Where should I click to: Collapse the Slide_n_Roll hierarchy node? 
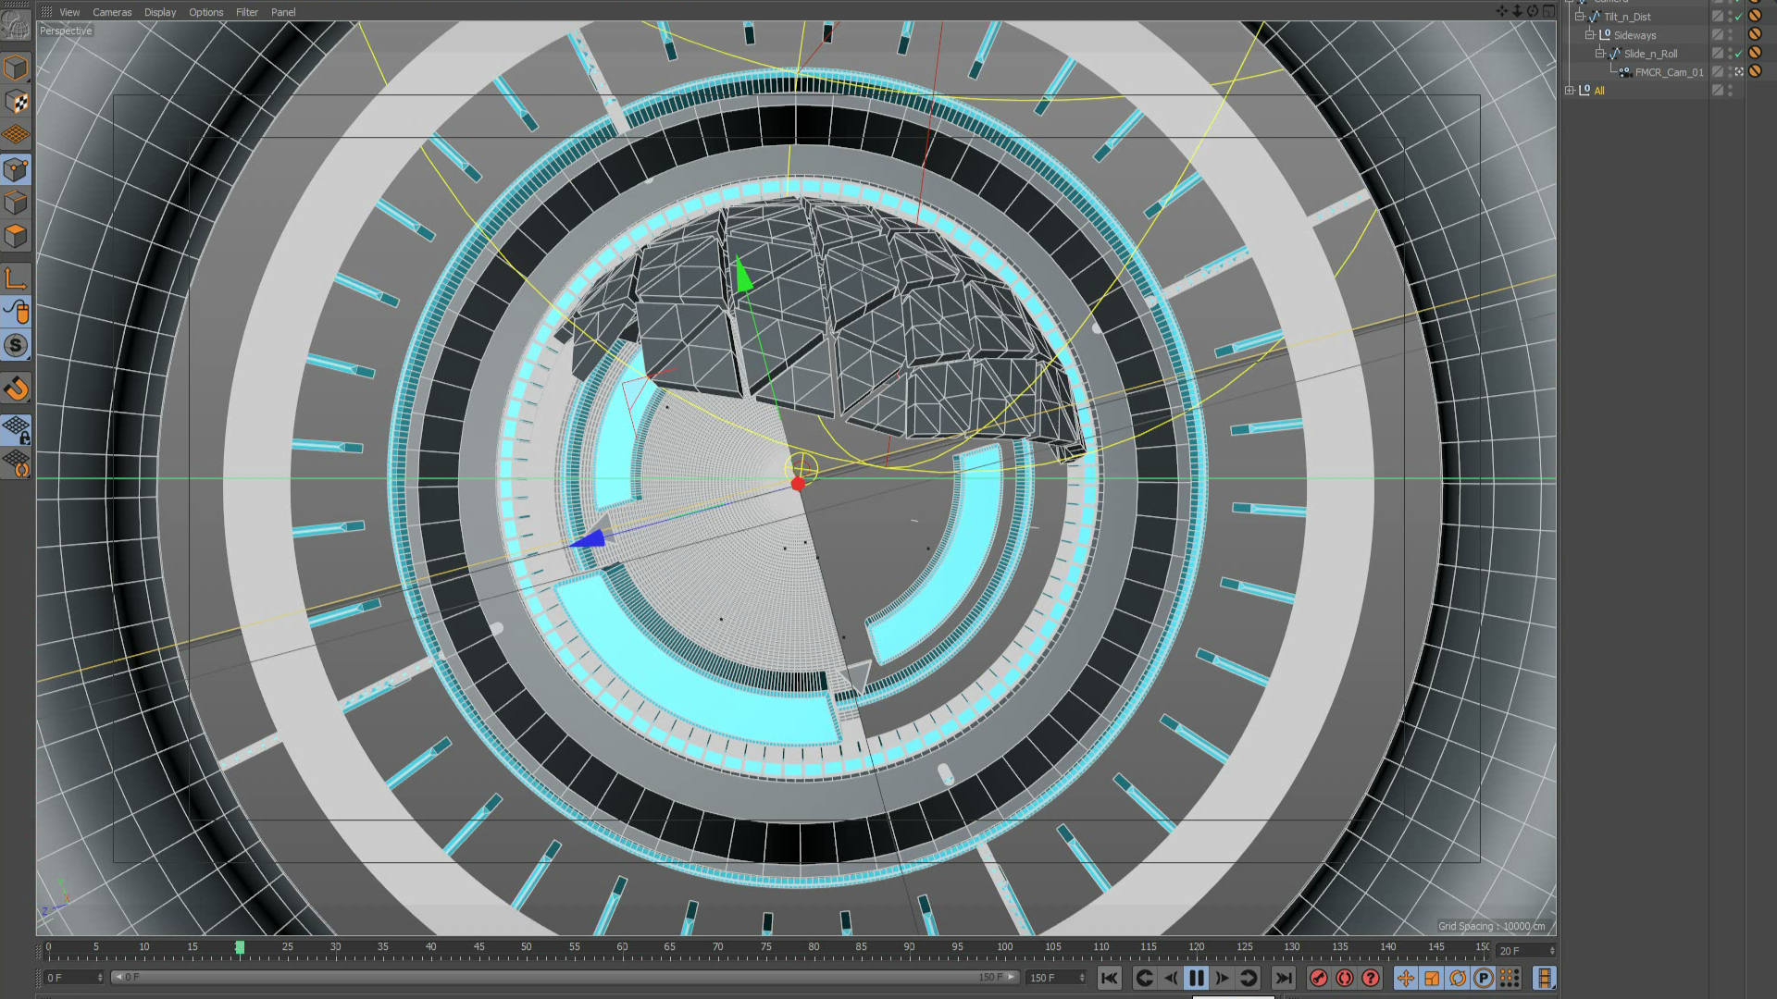click(1600, 54)
